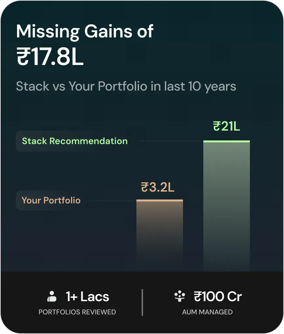Viewport: 284px width, 334px height.
Task: Click the AUM MANAGED caption
Action: click(207, 312)
